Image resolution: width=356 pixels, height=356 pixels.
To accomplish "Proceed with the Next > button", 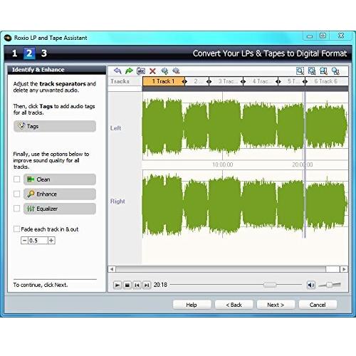I will [x=276, y=305].
